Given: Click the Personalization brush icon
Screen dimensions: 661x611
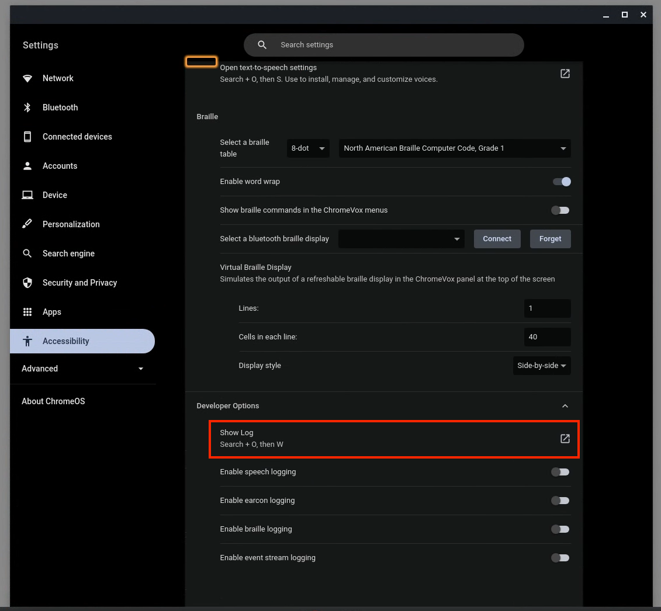Looking at the screenshot, I should [x=27, y=224].
